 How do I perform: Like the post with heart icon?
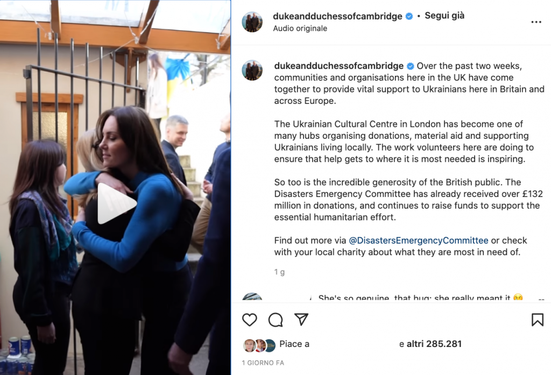(x=250, y=320)
